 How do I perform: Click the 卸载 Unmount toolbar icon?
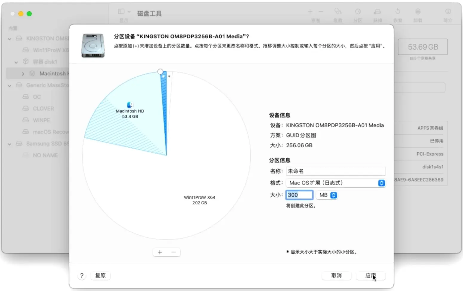(418, 11)
